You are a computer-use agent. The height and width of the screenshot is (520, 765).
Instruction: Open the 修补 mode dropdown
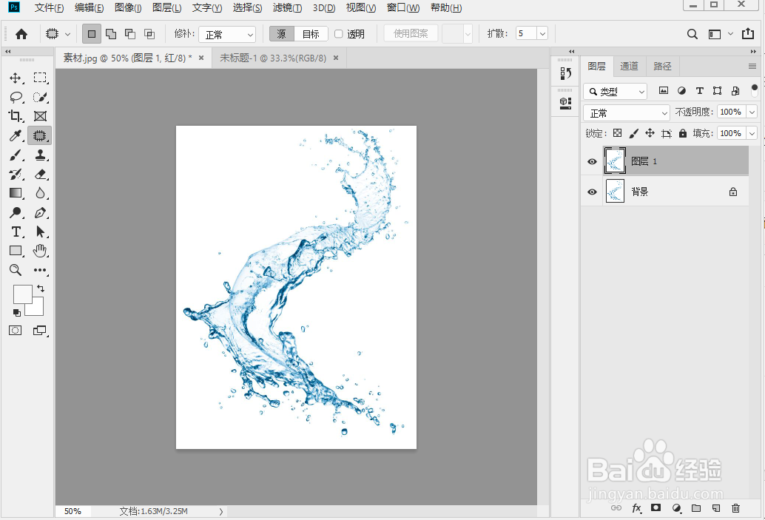tap(227, 34)
